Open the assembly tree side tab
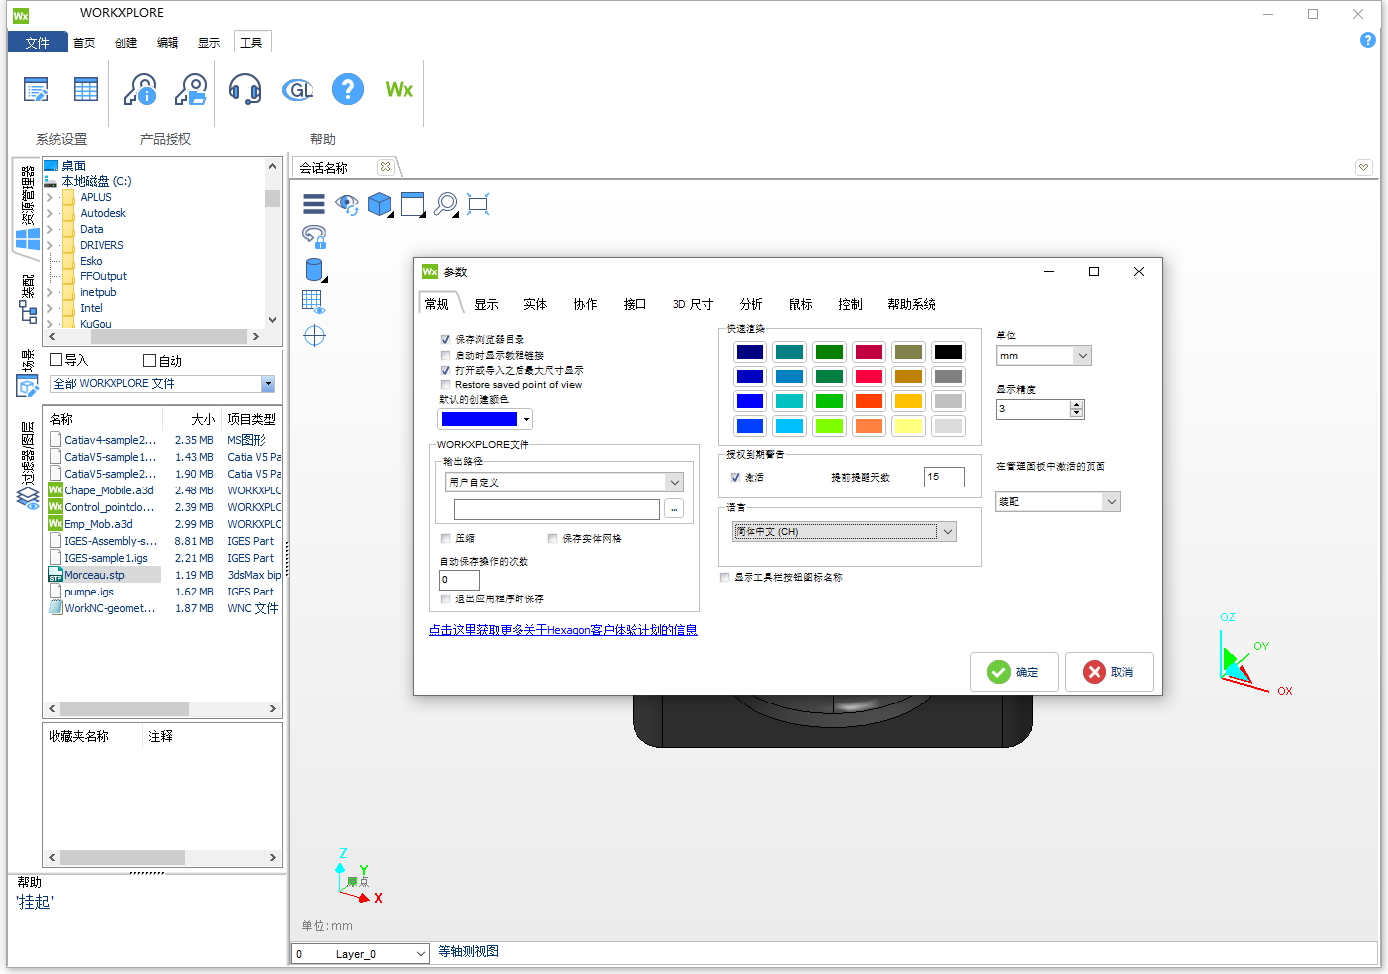Image resolution: width=1388 pixels, height=974 pixels. pos(27,299)
